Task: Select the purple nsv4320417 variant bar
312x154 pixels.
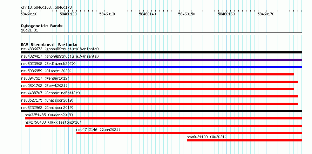Action: (161, 60)
